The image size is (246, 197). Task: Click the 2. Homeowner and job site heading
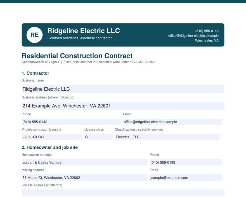pyautogui.click(x=49, y=147)
